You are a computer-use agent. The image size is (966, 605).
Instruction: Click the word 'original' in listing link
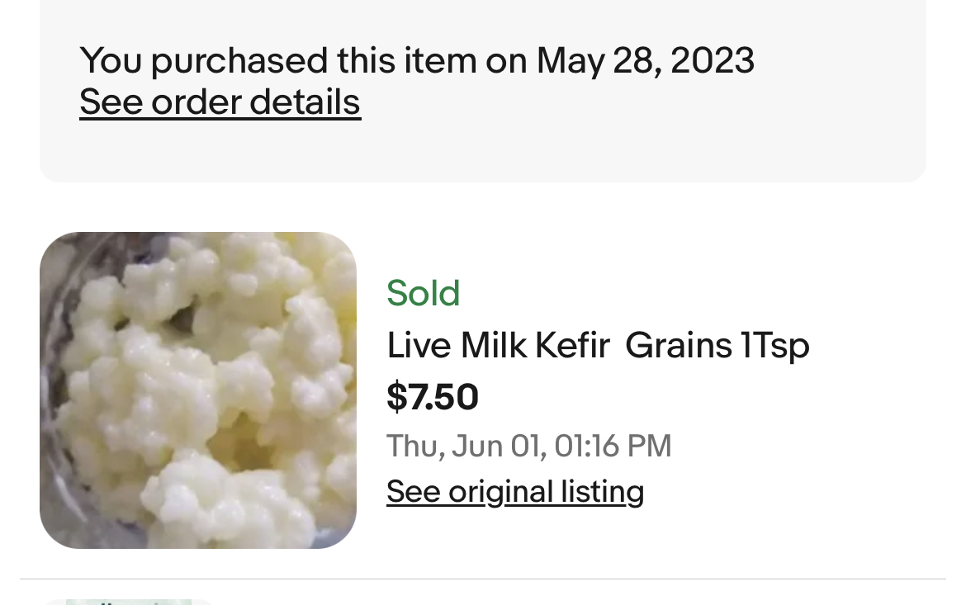click(x=500, y=491)
